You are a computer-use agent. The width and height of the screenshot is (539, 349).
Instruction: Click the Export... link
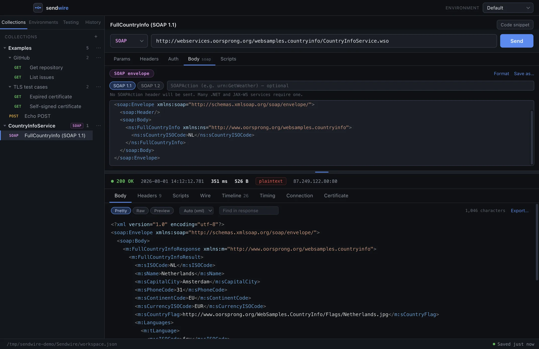pyautogui.click(x=520, y=211)
